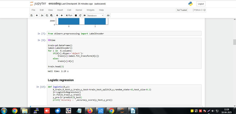
Task: Run the current cell
Action: click(69, 15)
